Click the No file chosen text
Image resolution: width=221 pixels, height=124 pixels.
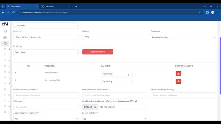click(107, 107)
